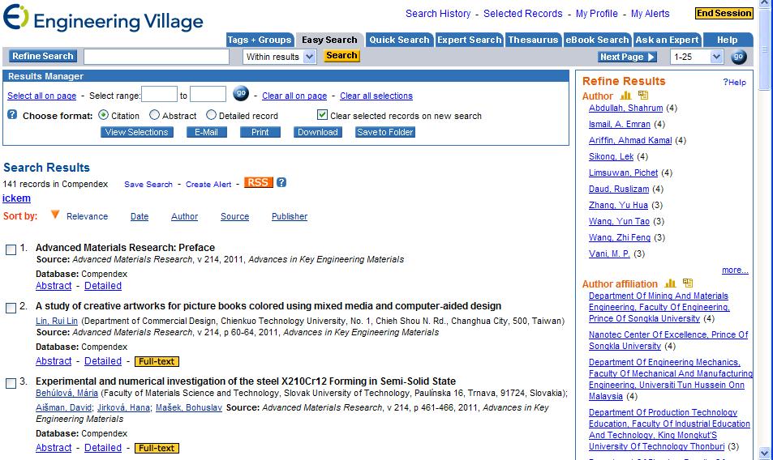Filter by author Abdullah, Shahrum
The width and height of the screenshot is (773, 460).
click(625, 108)
